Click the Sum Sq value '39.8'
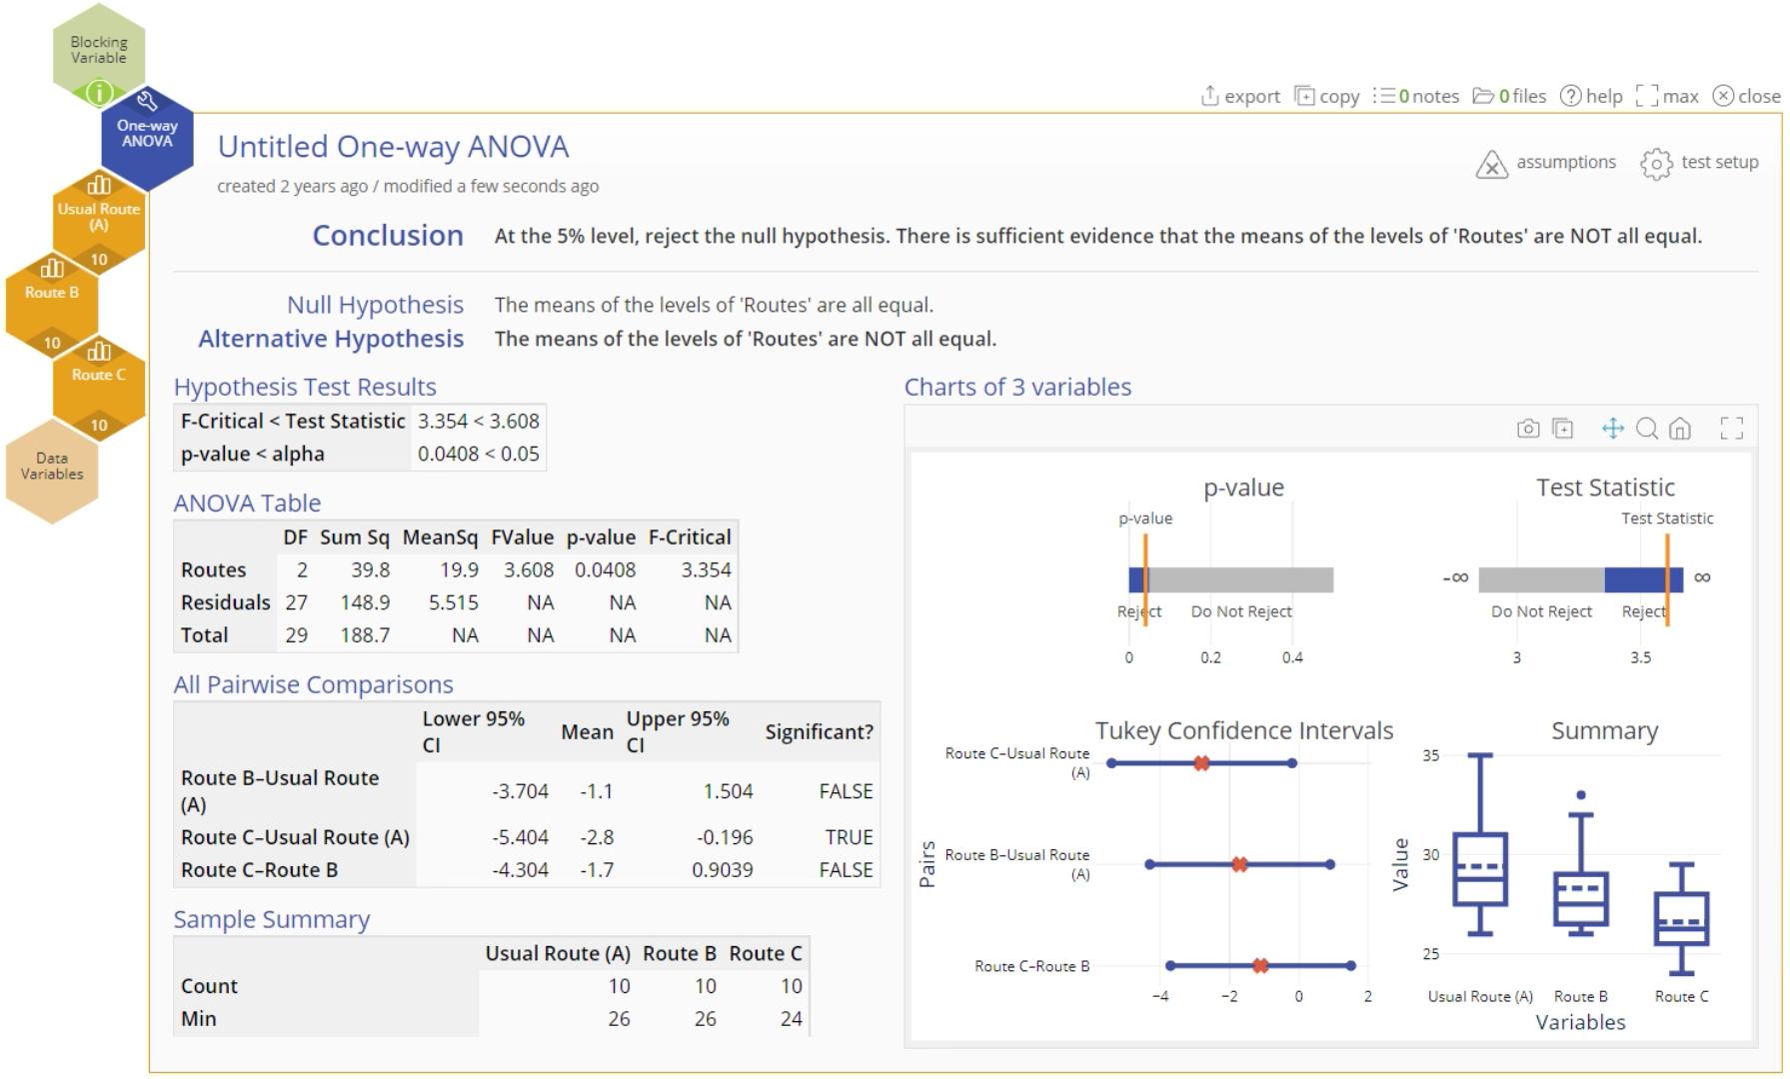The height and width of the screenshot is (1079, 1790). [371, 570]
